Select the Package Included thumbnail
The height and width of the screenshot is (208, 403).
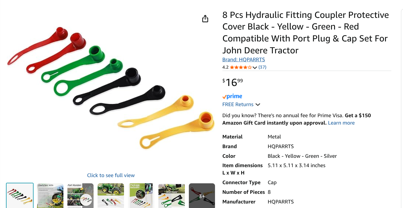point(141,196)
